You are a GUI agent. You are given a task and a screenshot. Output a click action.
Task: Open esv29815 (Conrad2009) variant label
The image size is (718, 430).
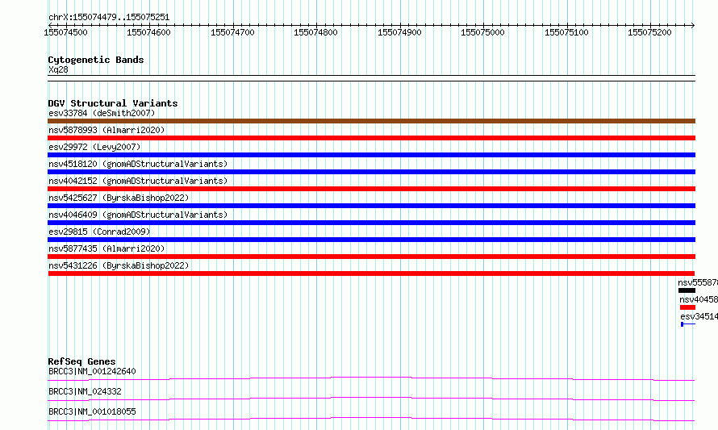99,232
